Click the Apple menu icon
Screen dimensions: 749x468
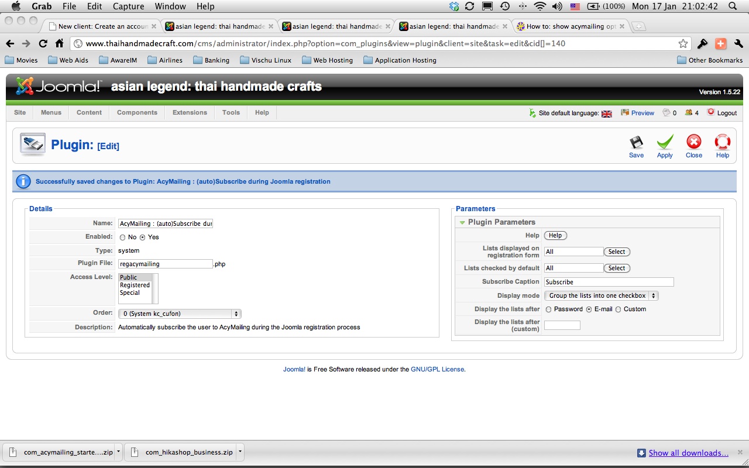[x=16, y=6]
